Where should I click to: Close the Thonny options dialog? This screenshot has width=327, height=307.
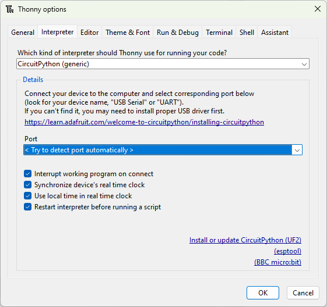[x=318, y=9]
